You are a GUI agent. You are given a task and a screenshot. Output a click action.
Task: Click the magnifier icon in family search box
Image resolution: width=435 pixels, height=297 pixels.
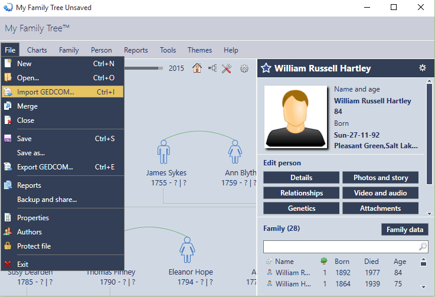423,246
